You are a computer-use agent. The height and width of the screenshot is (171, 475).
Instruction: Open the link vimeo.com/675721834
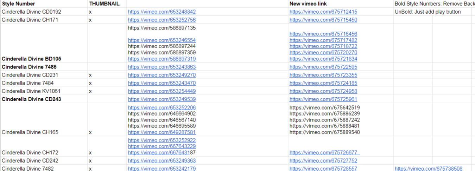pyautogui.click(x=323, y=59)
